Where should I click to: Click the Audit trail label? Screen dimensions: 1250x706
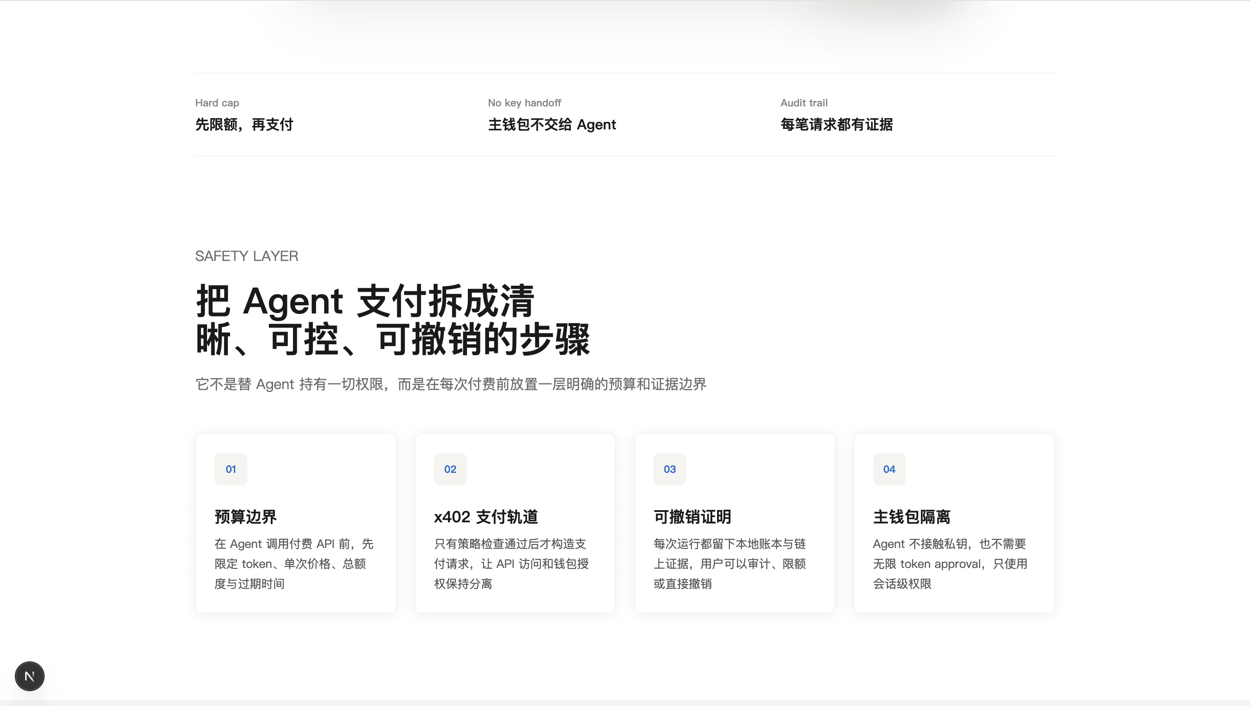[x=804, y=103]
